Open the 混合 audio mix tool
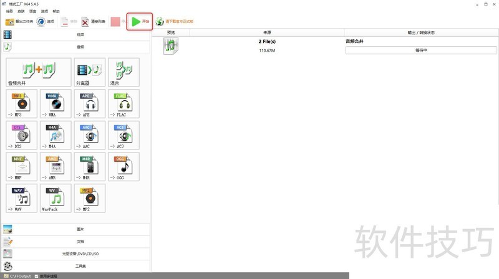The height and width of the screenshot is (279, 499). 124,72
